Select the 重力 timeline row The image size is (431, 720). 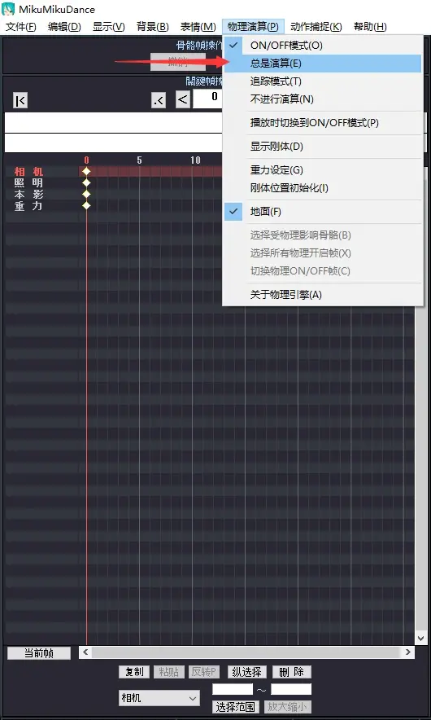tap(29, 206)
